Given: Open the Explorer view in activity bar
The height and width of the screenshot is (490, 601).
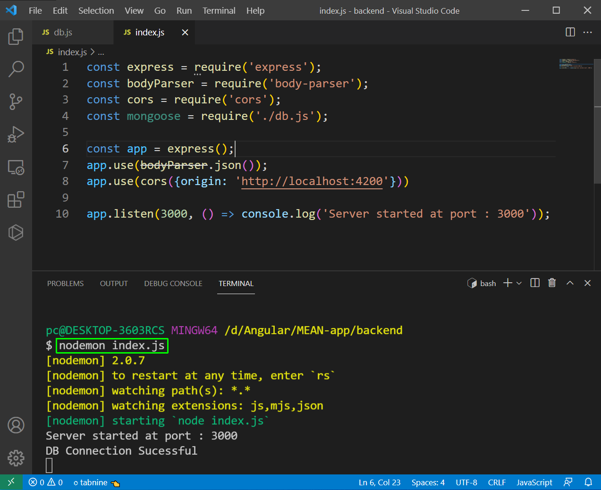Looking at the screenshot, I should [x=16, y=36].
